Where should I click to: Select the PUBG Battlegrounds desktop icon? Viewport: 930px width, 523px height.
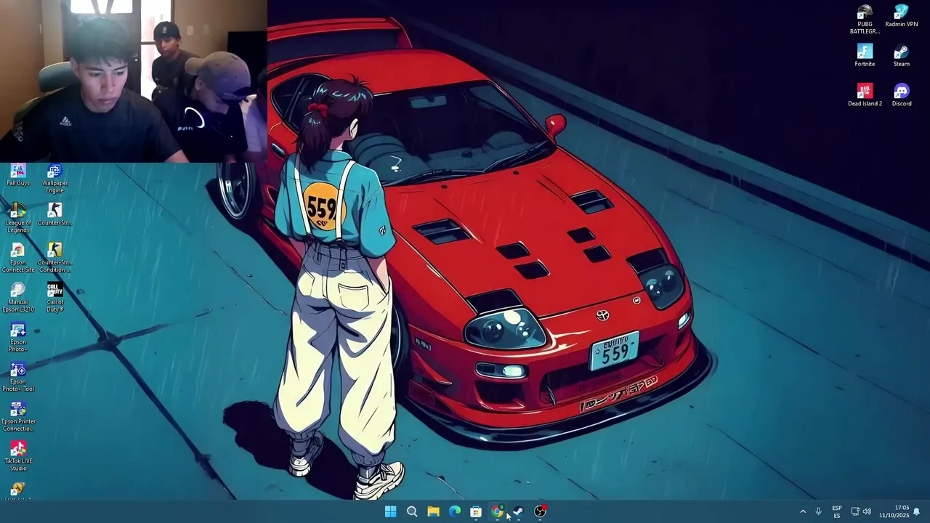[865, 20]
